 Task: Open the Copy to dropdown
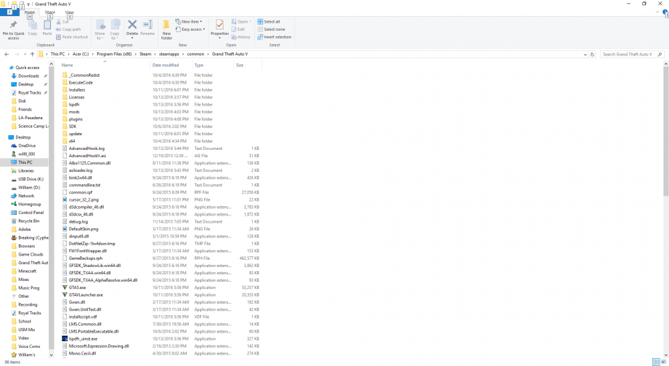(x=115, y=29)
